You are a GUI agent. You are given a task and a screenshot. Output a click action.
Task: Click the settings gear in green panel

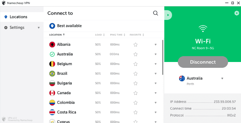point(236,13)
